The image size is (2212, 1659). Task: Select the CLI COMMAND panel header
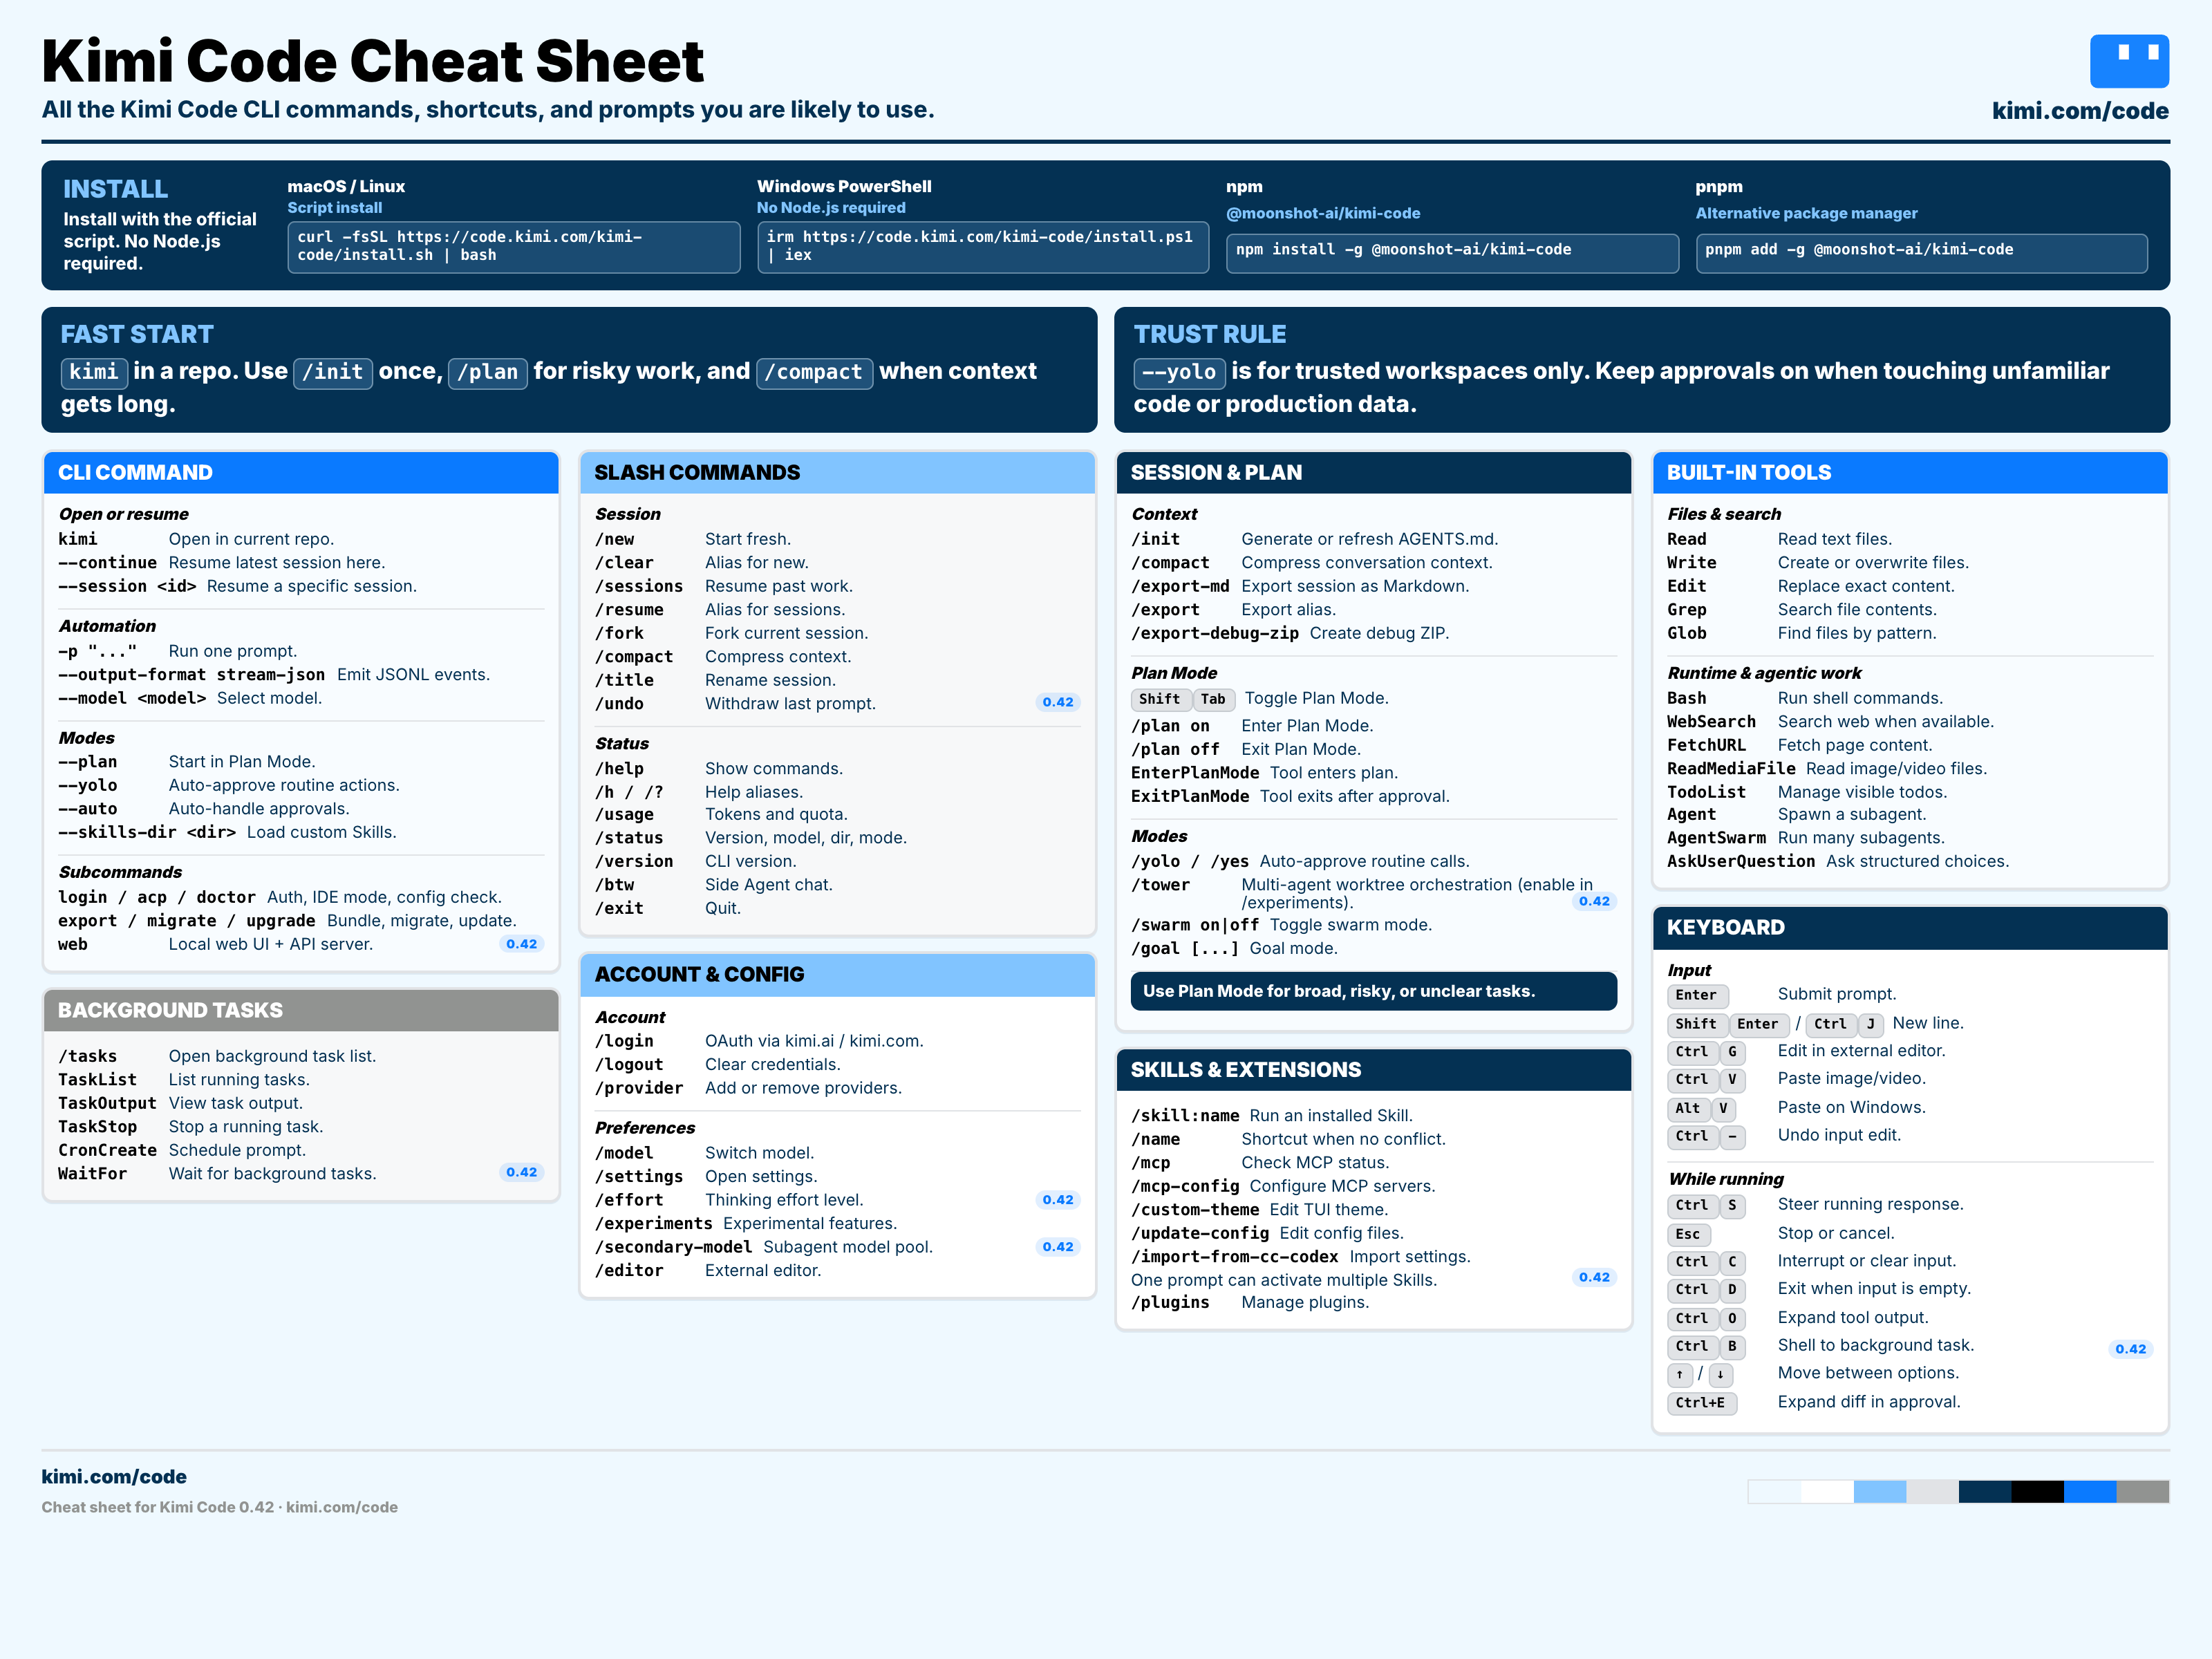301,473
